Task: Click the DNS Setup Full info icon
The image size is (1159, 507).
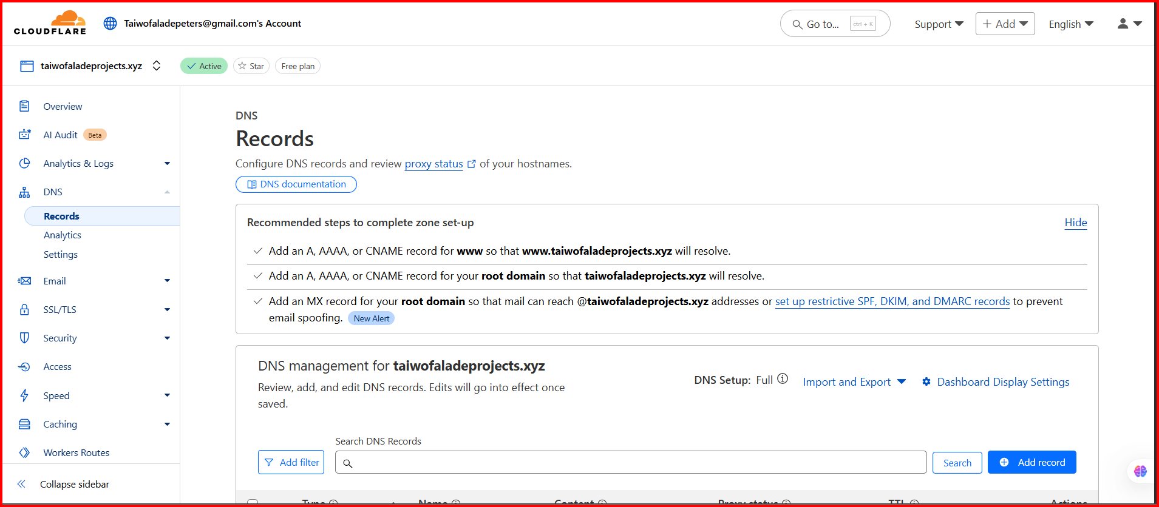Action: click(783, 379)
